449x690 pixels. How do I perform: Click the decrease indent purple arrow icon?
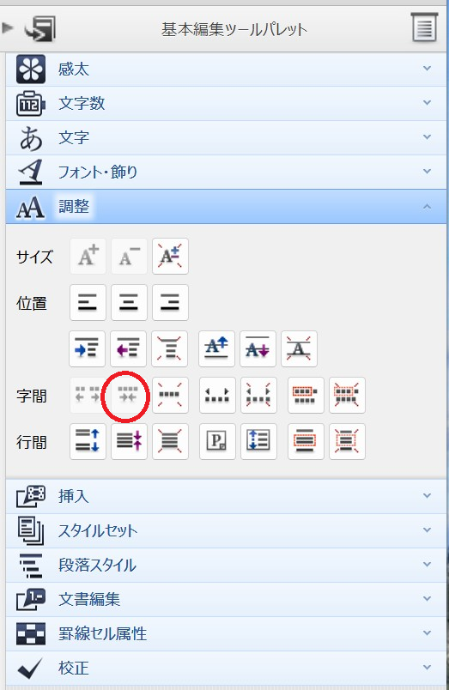(128, 349)
